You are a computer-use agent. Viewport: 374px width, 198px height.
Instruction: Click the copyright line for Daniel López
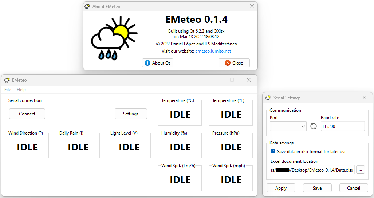click(196, 44)
